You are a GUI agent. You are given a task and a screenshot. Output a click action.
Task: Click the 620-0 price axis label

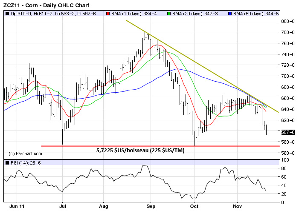(x=288, y=120)
